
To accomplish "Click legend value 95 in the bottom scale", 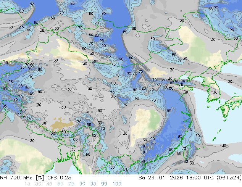I will point(93,184).
